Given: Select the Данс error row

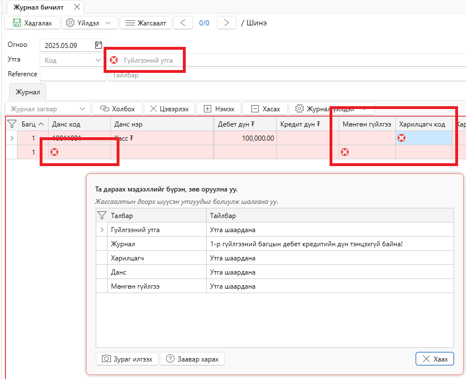Looking at the screenshot, I should tap(275, 272).
